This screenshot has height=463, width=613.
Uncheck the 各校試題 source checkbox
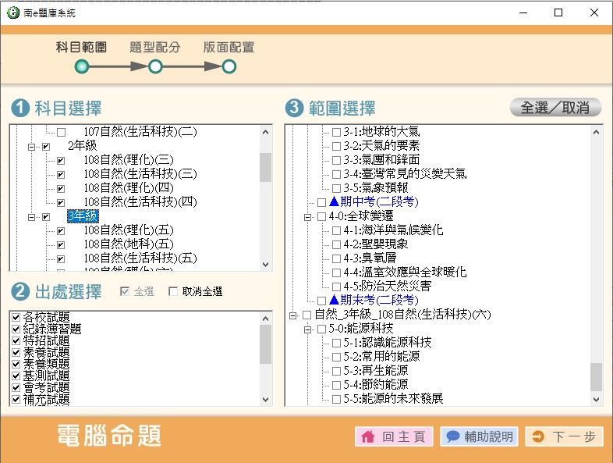coord(16,317)
